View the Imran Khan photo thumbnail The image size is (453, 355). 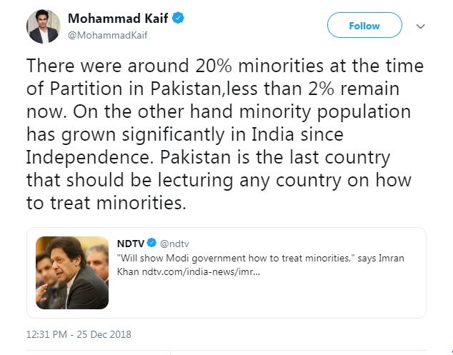pyautogui.click(x=72, y=273)
